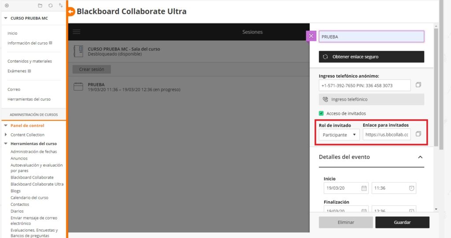
Task: Collapse the Detalles del evento section
Action: click(x=420, y=157)
